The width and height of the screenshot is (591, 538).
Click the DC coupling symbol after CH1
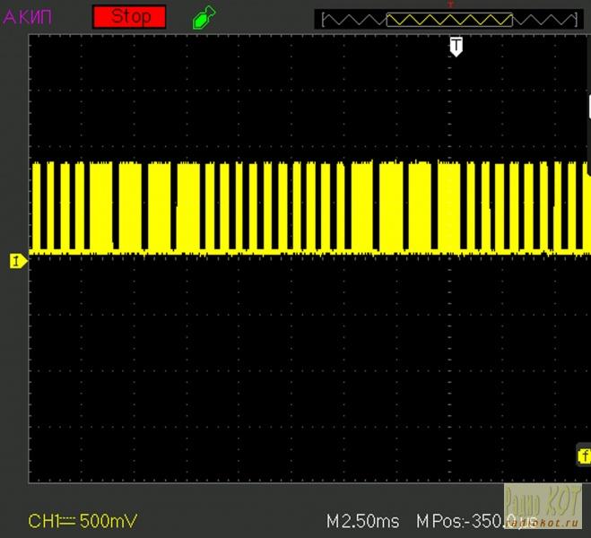[69, 521]
